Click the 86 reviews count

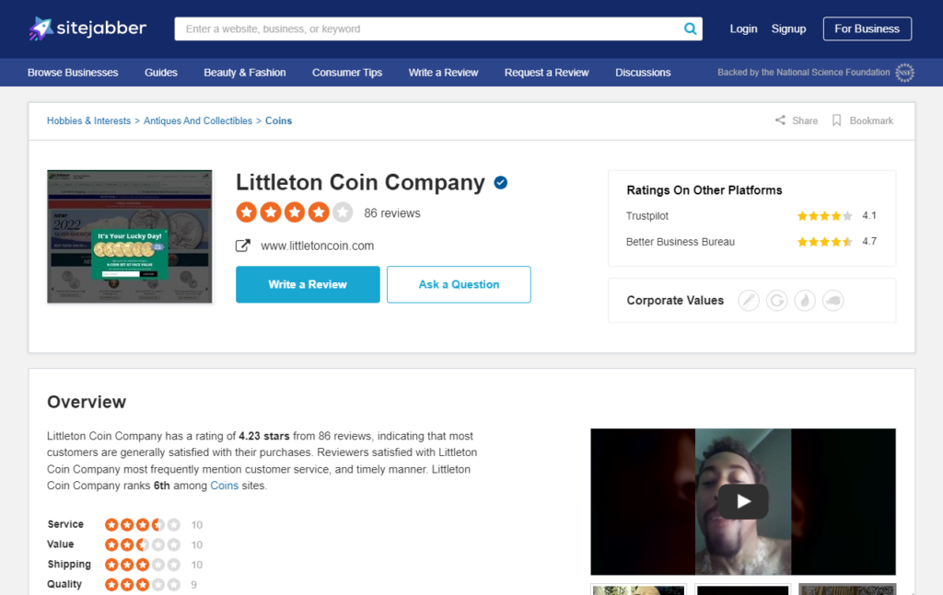tap(392, 213)
